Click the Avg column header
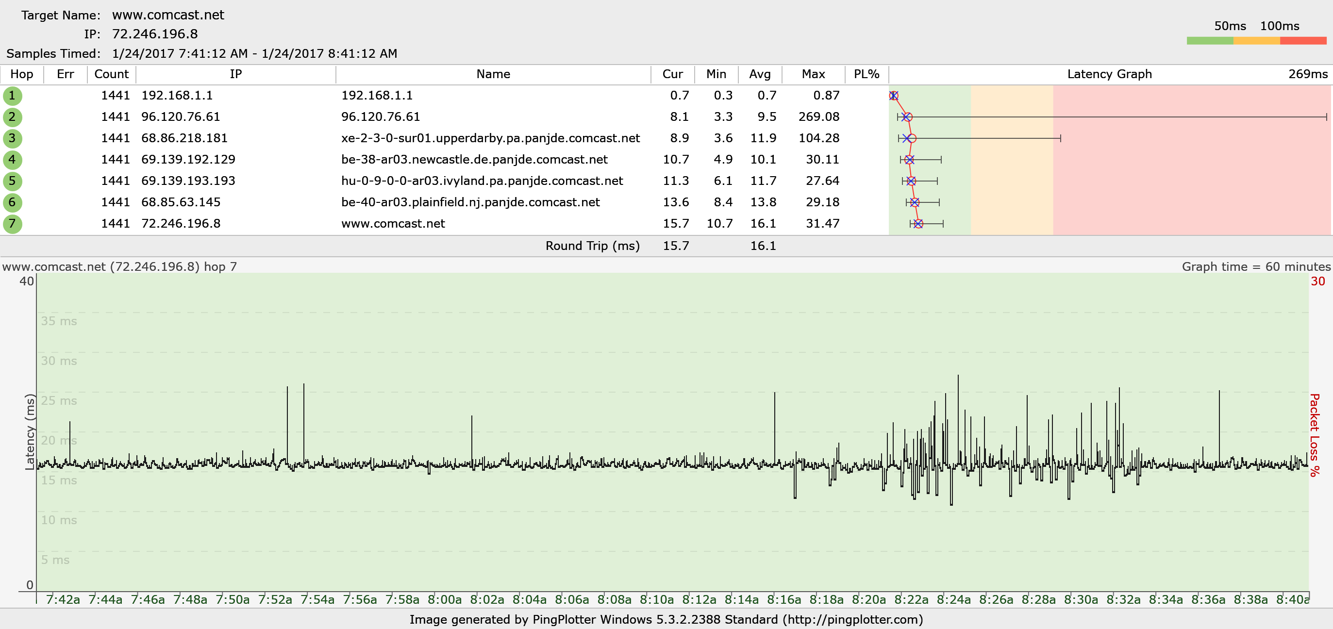1333x629 pixels. click(x=760, y=74)
